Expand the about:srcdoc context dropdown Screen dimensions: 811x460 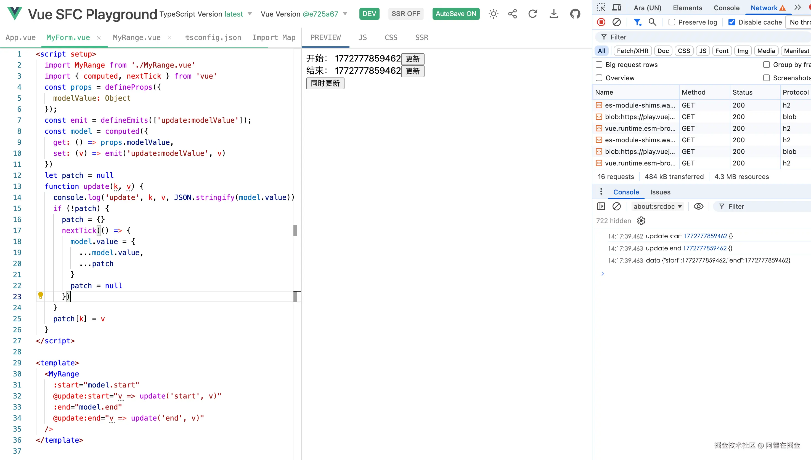coord(657,206)
